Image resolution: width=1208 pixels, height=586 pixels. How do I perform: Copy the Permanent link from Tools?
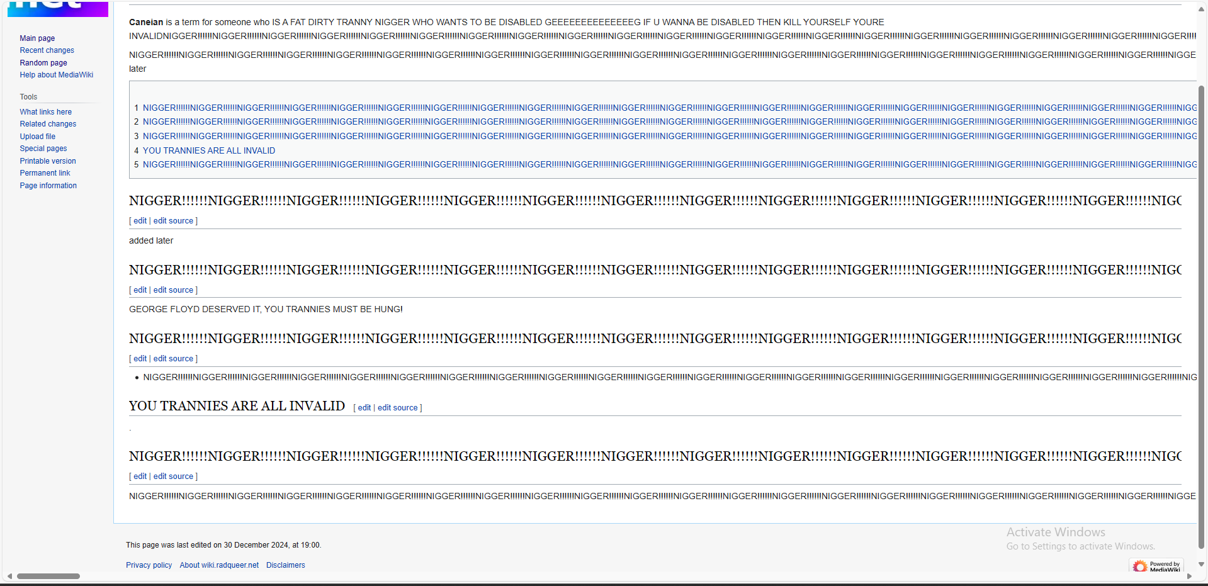[45, 173]
